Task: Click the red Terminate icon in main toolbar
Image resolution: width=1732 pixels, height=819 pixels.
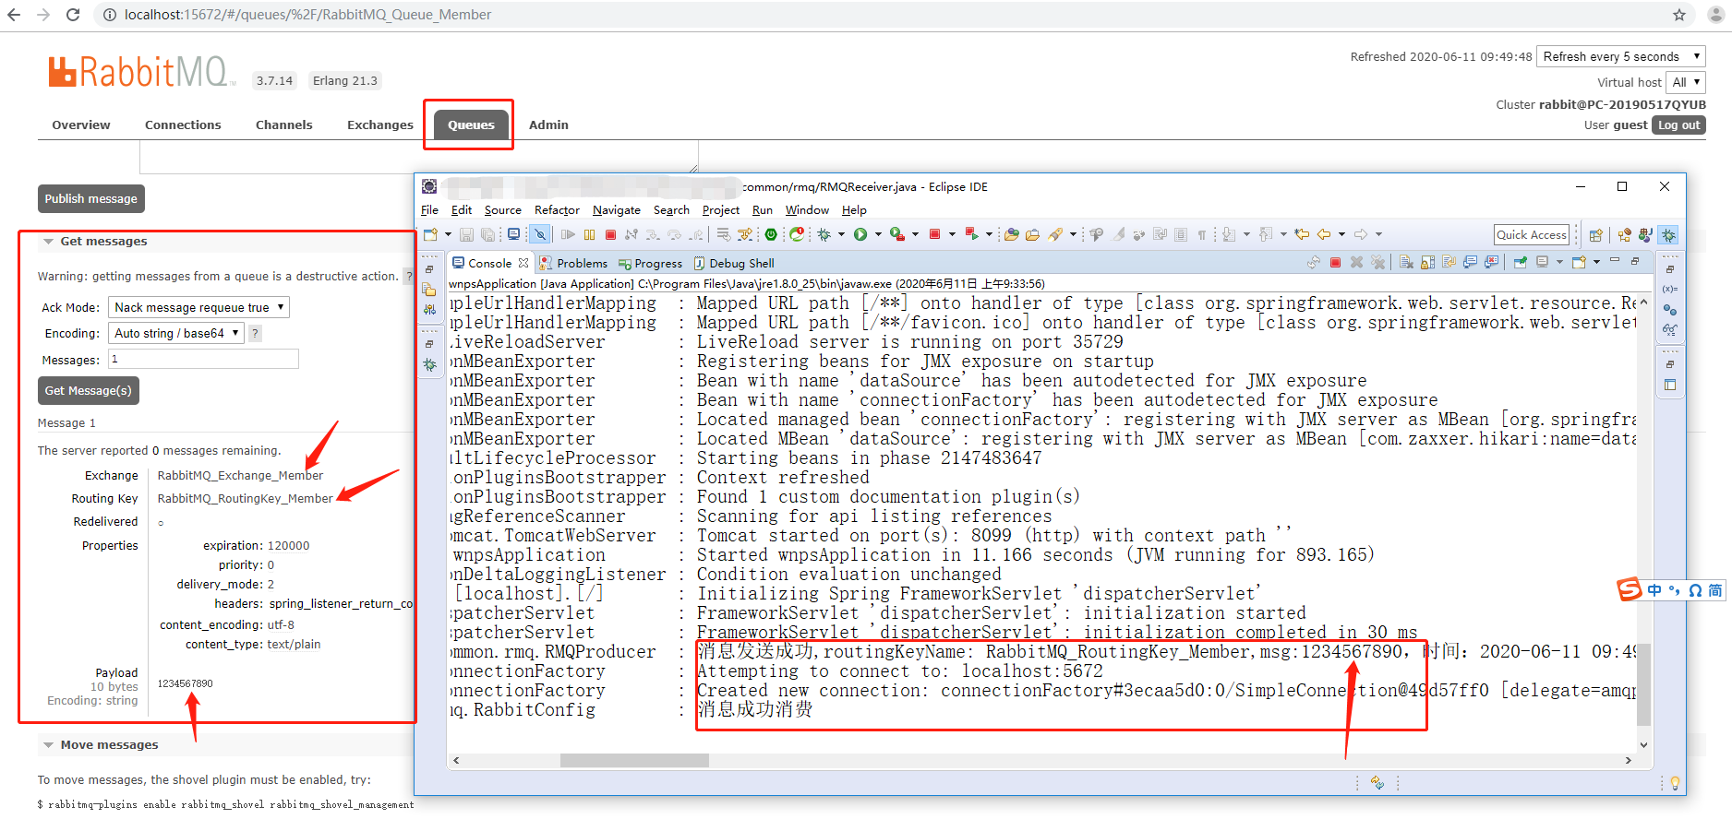Action: pos(610,234)
